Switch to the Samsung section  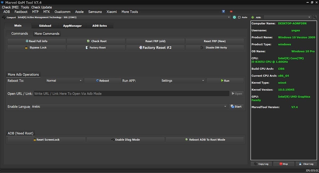pos(95,12)
